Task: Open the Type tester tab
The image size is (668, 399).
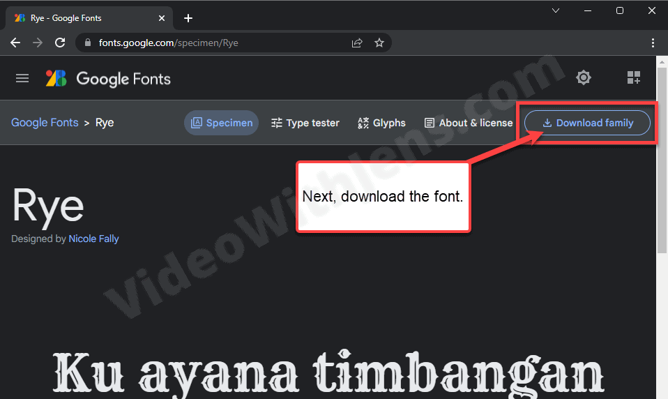Action: 305,123
